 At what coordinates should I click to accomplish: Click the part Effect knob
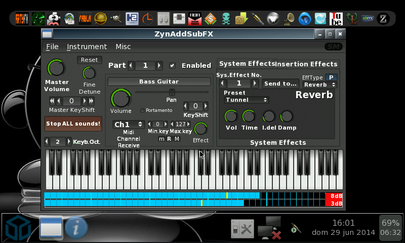coord(200,129)
